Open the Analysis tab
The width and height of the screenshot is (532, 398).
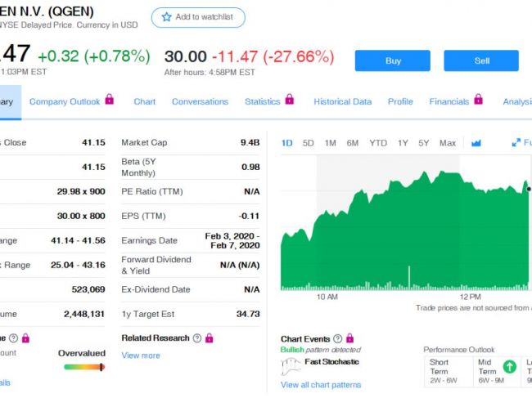point(517,101)
